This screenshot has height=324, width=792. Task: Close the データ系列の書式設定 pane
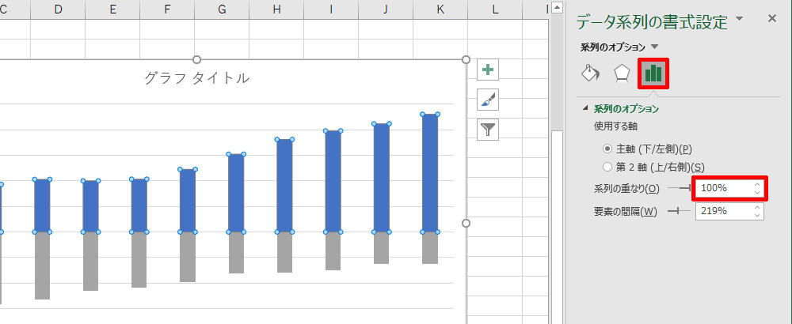click(x=771, y=19)
